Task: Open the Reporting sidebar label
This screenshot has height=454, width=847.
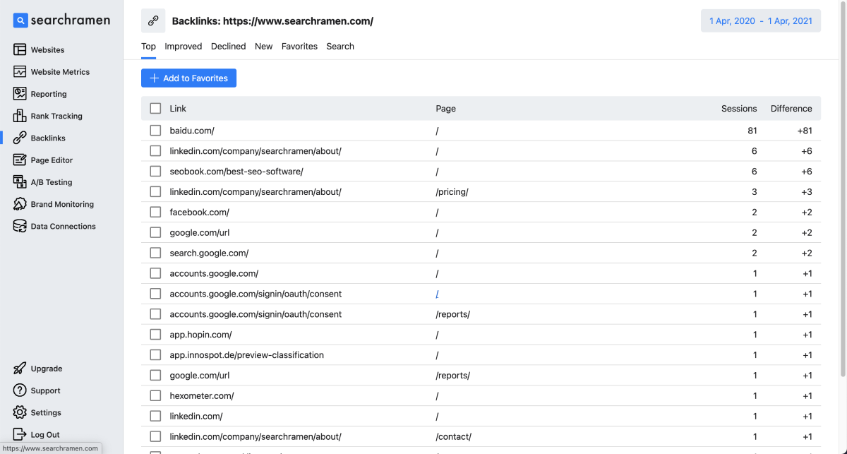Action: coord(49,94)
